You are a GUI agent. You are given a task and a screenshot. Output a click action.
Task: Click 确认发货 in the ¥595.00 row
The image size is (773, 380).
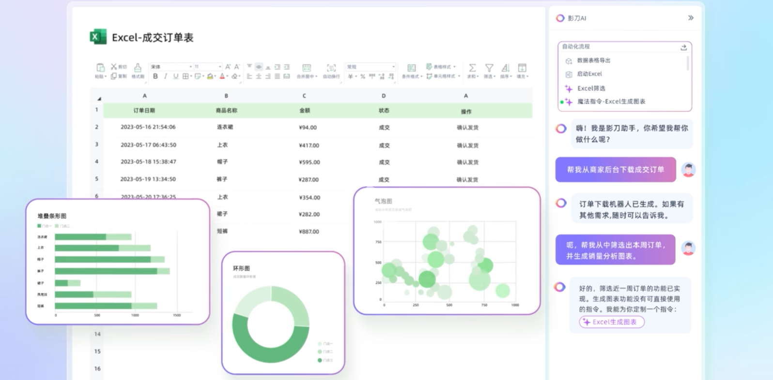[467, 162]
